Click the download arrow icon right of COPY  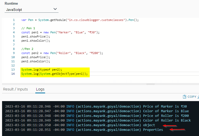(x=198, y=97)
